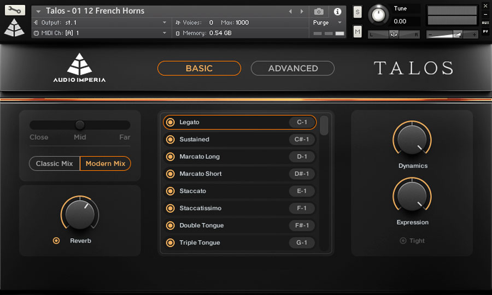Viewport: 492px width, 295px height.
Task: Click the output icon next to Output
Action: (x=36, y=22)
